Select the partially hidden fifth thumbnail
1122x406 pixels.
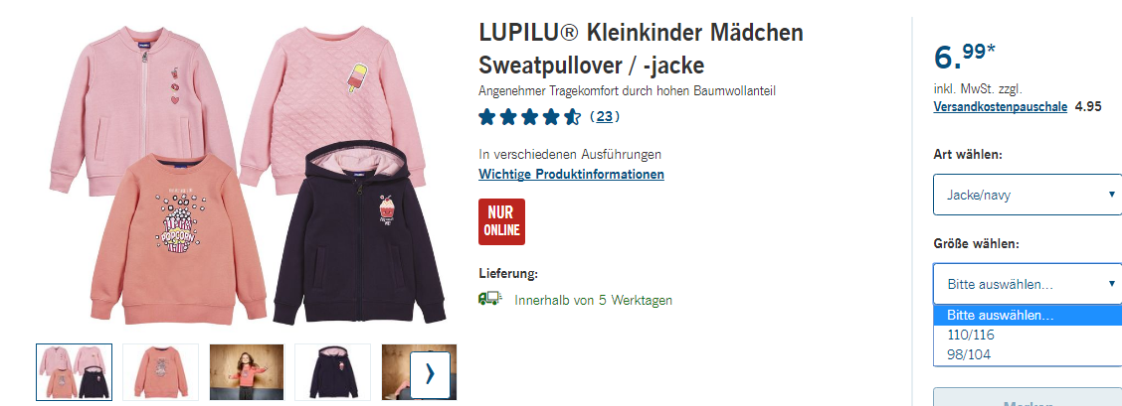[x=396, y=371]
